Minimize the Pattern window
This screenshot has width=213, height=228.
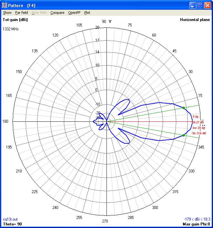coord(193,5)
